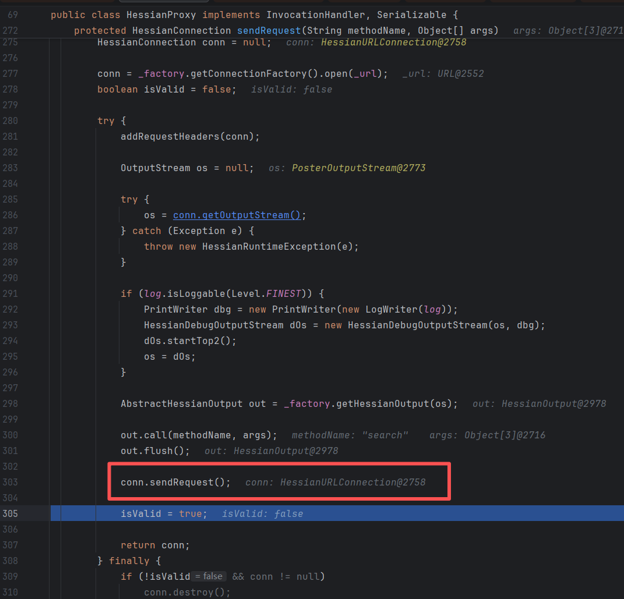The image size is (624, 599).
Task: Click the HessianURLConnection@2758 inline value on line 303
Action: click(352, 482)
